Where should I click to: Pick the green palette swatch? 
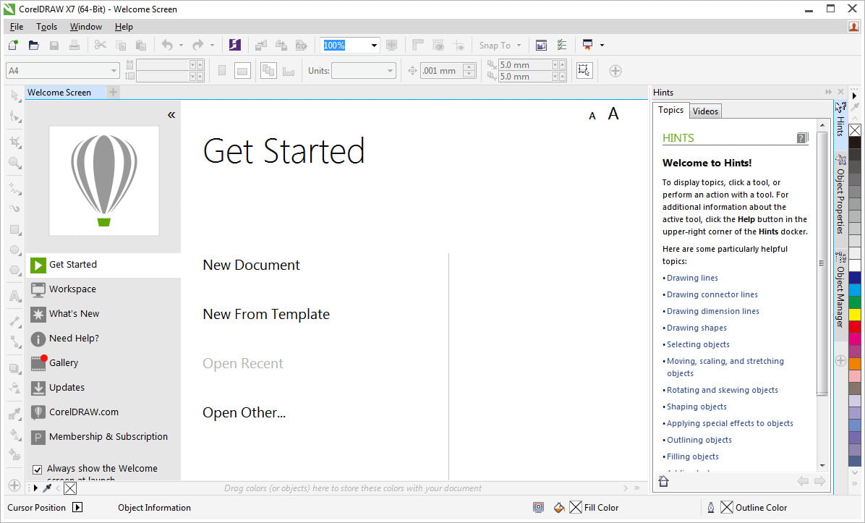tap(855, 302)
